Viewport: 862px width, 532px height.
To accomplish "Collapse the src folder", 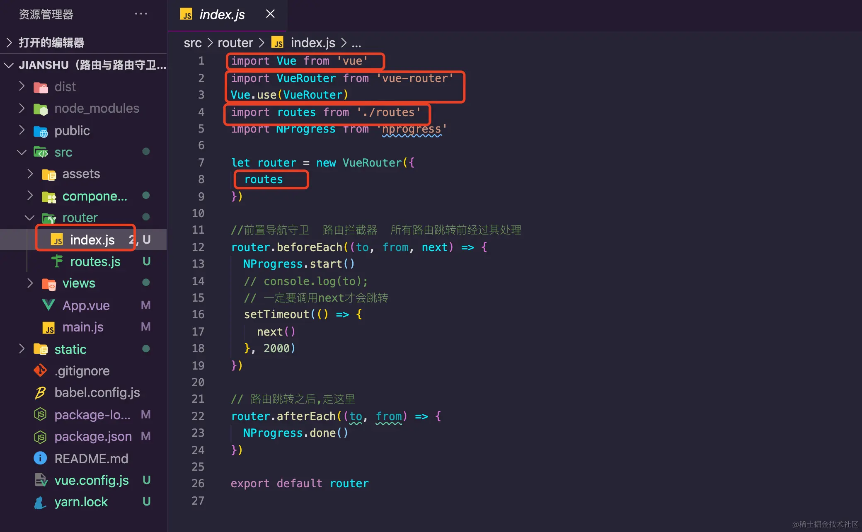I will [22, 152].
